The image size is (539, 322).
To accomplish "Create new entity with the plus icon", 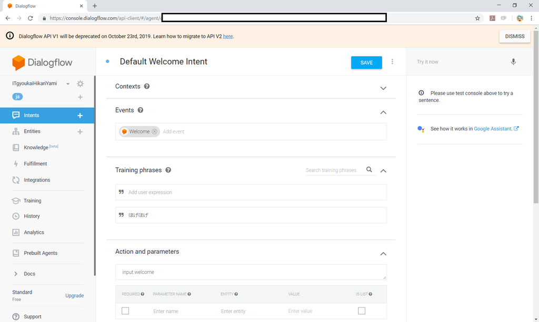I will click(80, 132).
